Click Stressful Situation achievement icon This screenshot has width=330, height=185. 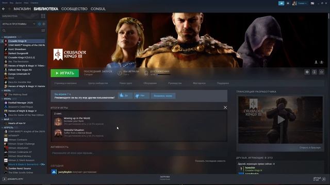pyautogui.click(x=58, y=133)
